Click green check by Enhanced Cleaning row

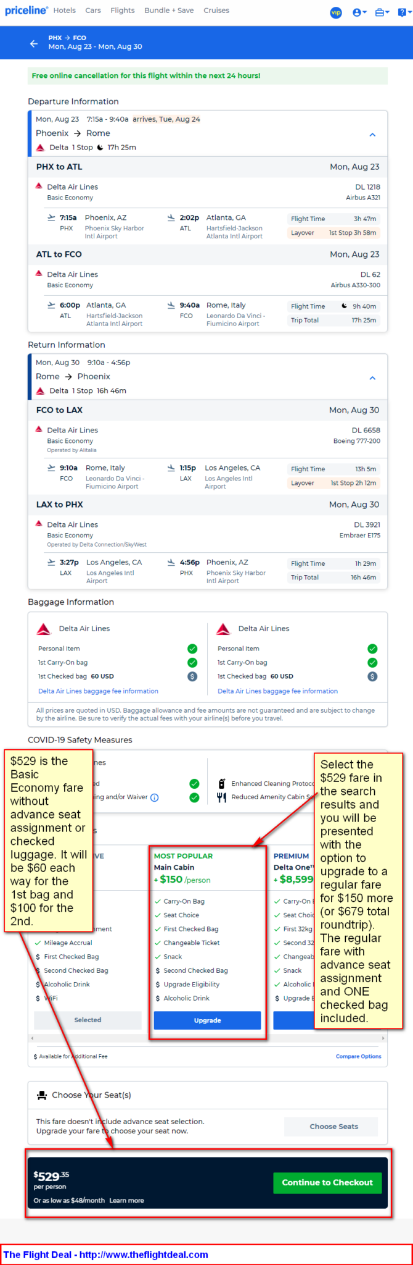point(194,783)
